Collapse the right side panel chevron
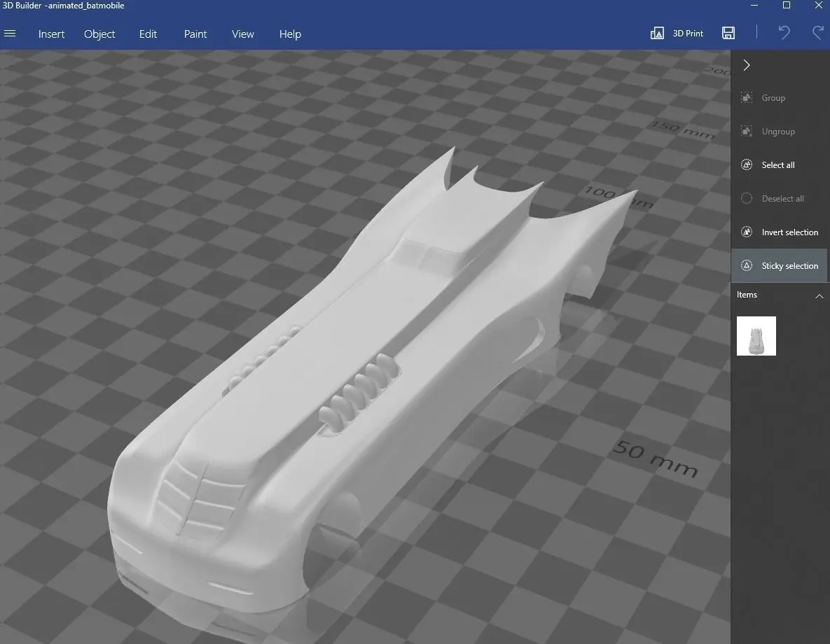The image size is (830, 644). 747,65
